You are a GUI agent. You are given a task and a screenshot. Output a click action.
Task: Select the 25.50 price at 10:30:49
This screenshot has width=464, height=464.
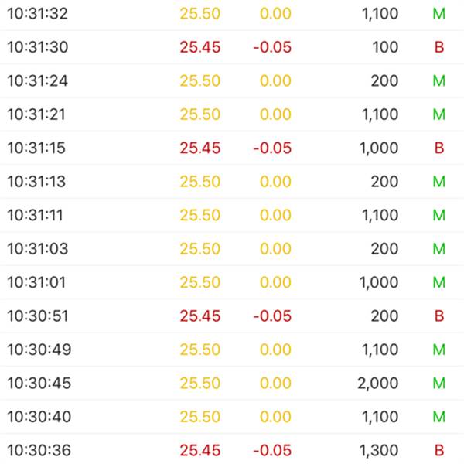(x=200, y=350)
